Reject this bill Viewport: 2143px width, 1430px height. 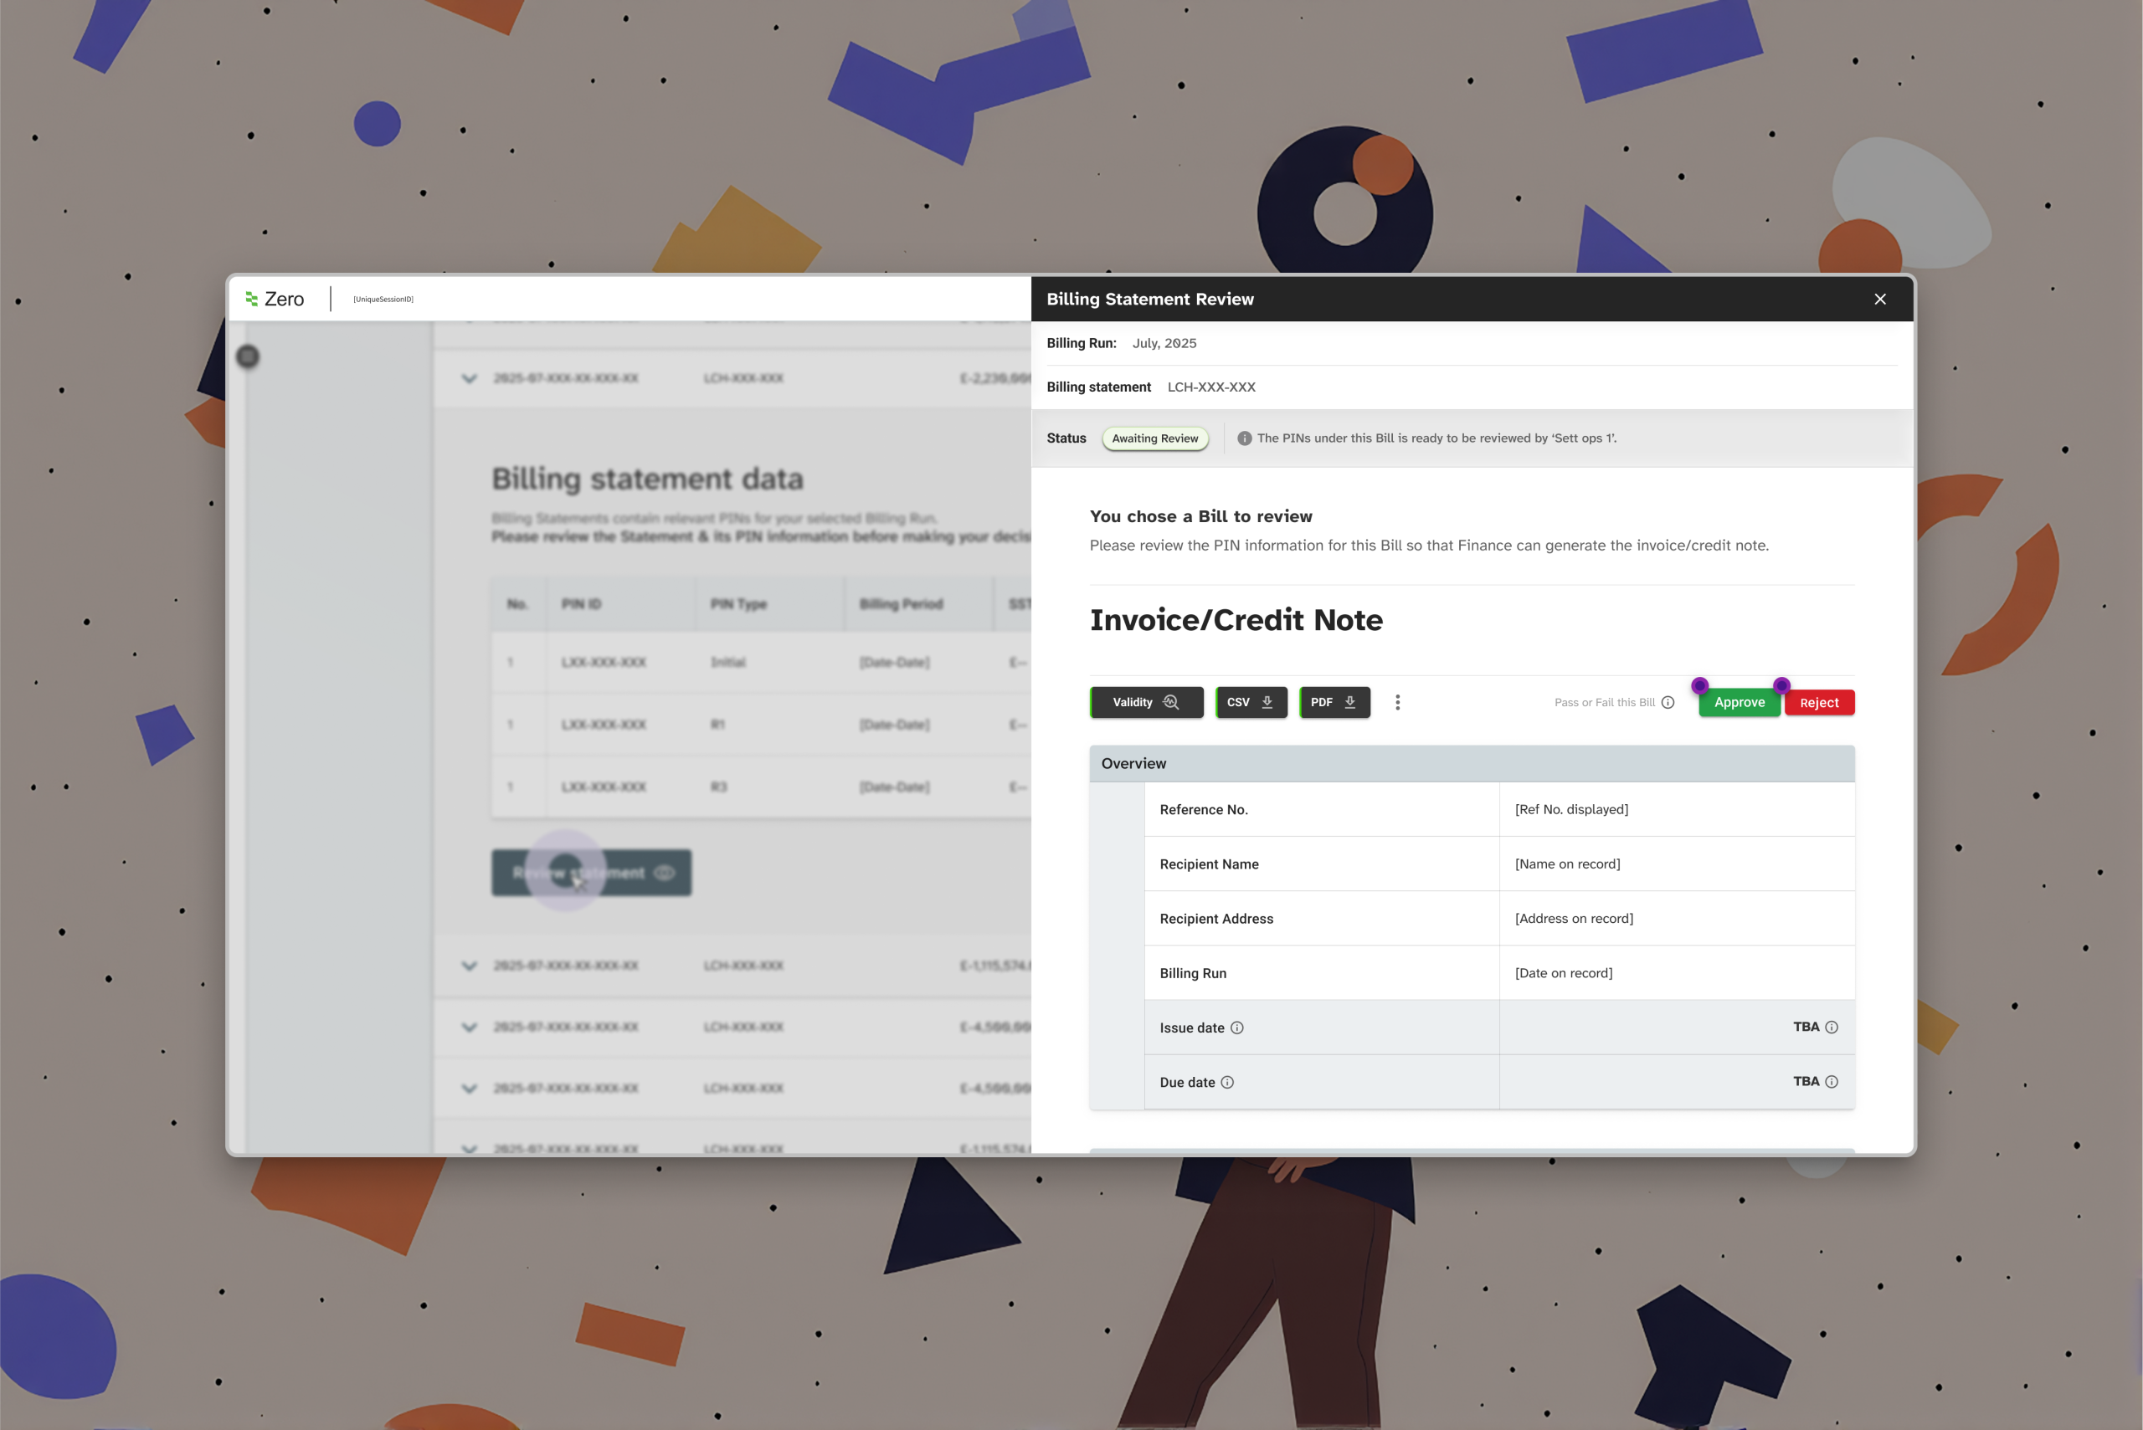point(1818,702)
